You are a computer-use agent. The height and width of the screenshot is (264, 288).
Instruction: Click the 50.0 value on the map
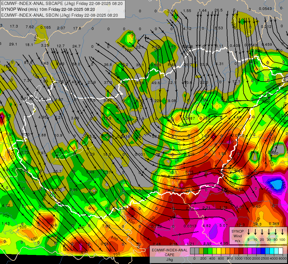[76, 64]
